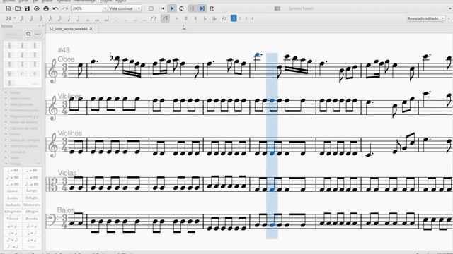Viewport: 453px width, 254px height.
Task: Select the quarter note duration
Action: (x=69, y=18)
